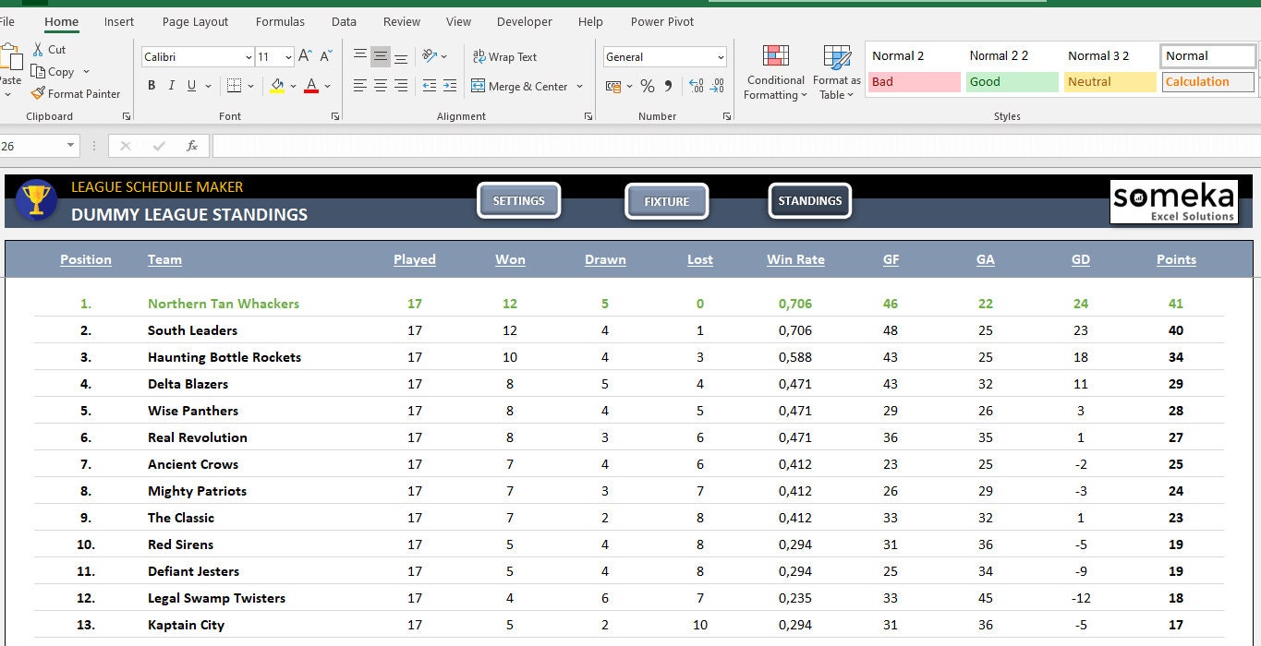Click the FIXTURE button
Screen dimensions: 1261x646
coord(666,201)
